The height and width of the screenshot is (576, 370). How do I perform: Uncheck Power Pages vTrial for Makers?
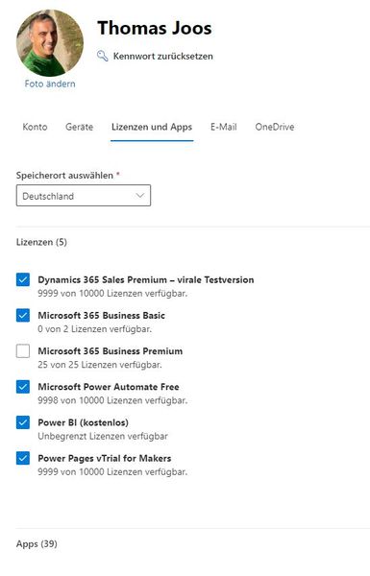click(23, 458)
